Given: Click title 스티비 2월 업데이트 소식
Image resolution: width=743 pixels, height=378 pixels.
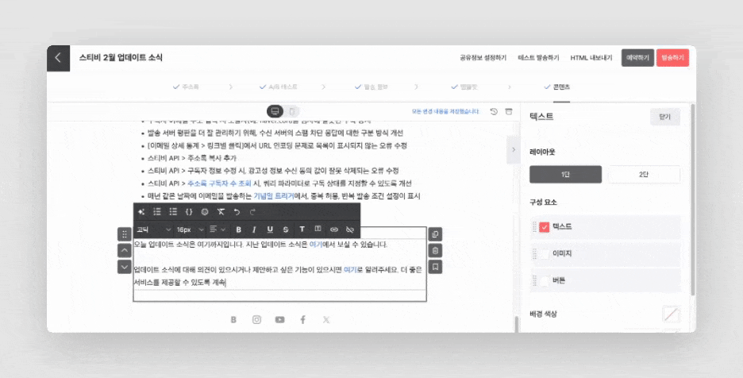Looking at the screenshot, I should (x=121, y=58).
